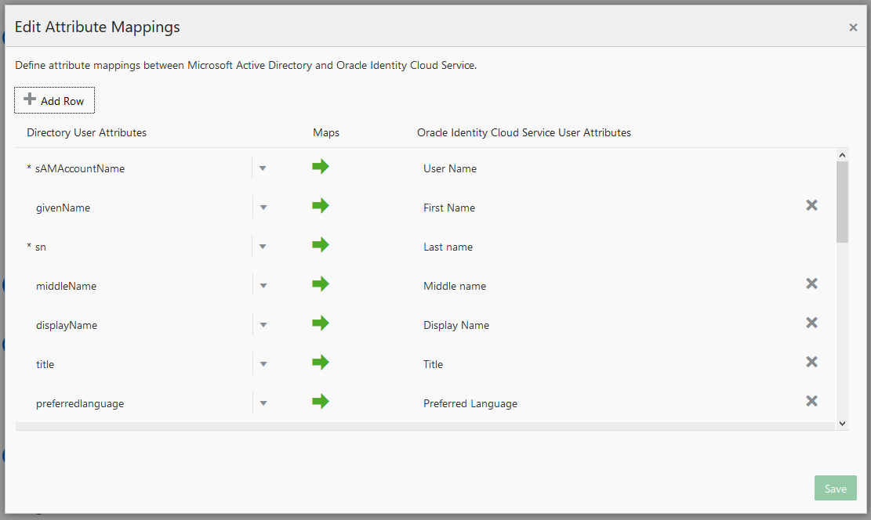Click the scrollbar down arrow

point(842,423)
